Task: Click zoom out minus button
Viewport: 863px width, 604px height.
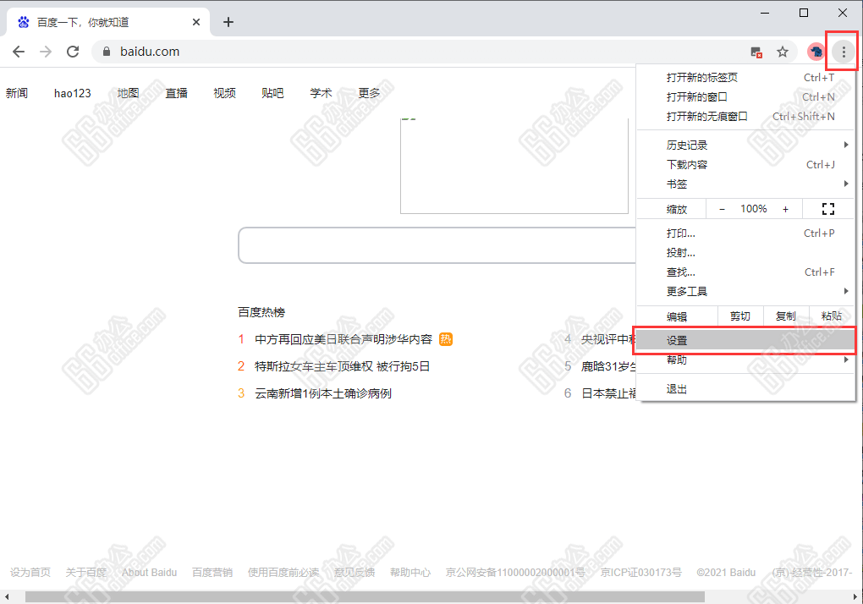Action: tap(722, 209)
